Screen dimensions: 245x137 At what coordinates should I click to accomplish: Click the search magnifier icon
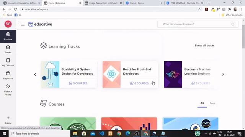pos(233,24)
